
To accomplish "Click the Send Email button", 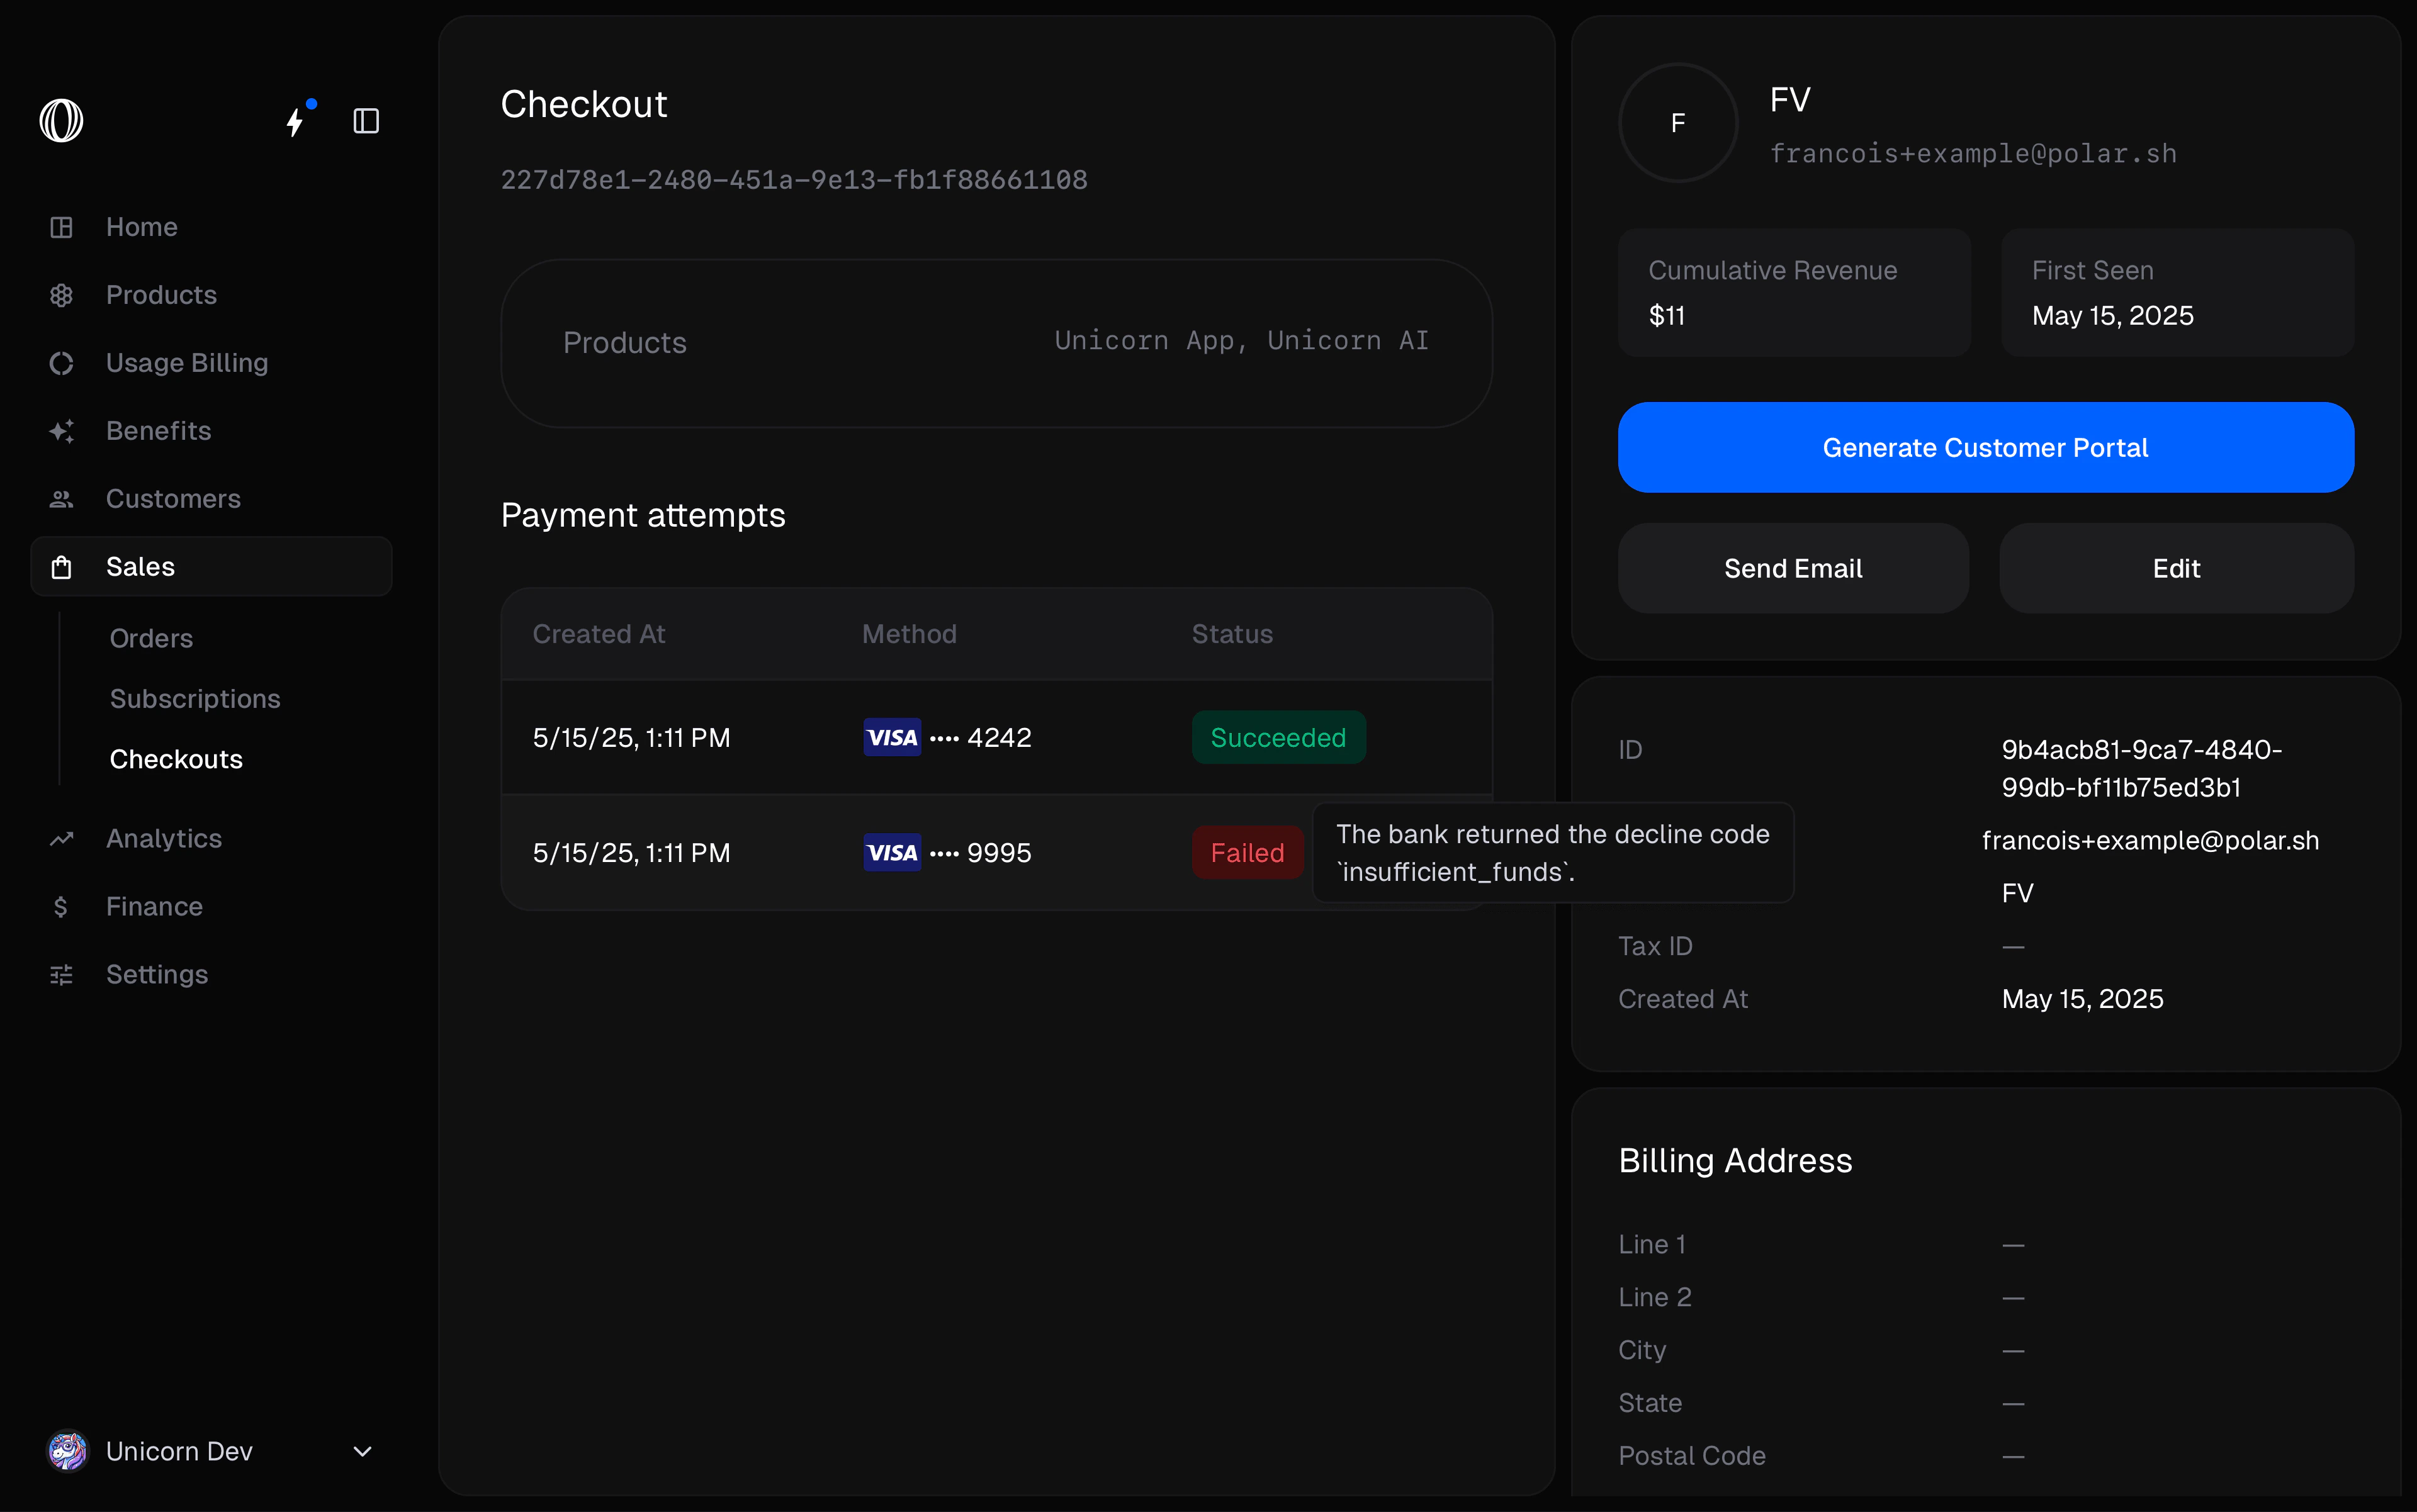I will pos(1793,568).
